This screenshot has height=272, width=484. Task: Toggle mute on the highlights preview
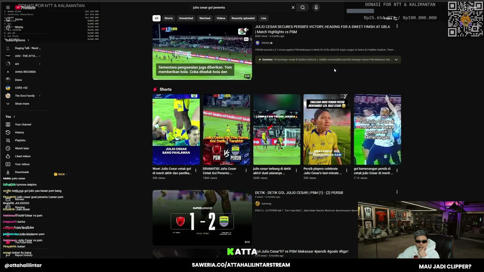click(246, 29)
